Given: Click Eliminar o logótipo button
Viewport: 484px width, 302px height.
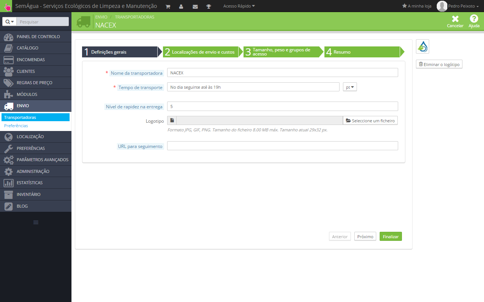Looking at the screenshot, I should pos(439,65).
